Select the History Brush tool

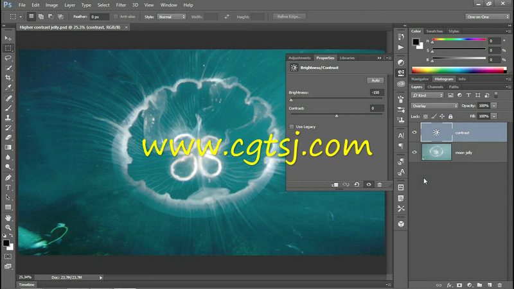(8, 127)
